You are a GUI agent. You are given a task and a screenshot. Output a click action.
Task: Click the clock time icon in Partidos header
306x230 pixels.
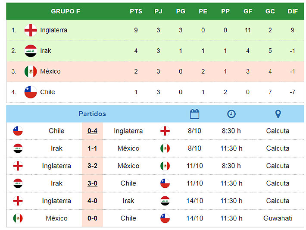pos(231,114)
